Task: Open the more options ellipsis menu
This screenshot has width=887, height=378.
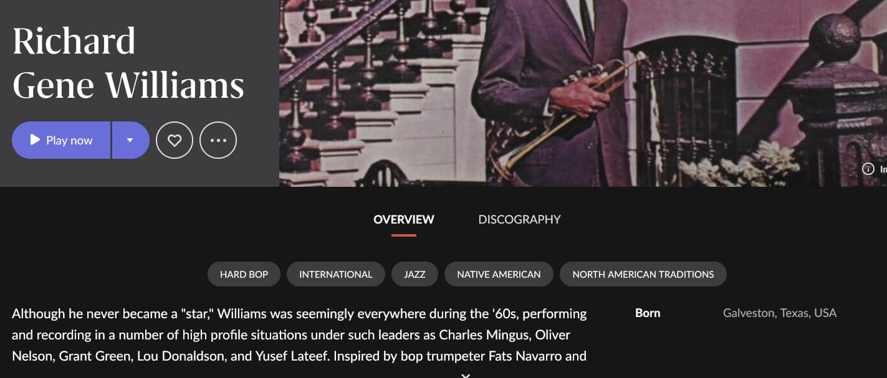Action: coord(218,140)
